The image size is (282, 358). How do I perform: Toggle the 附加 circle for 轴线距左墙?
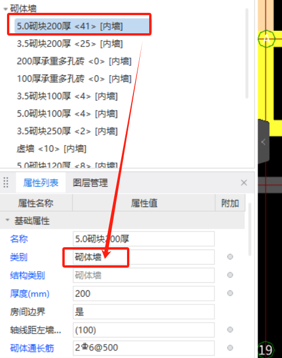tap(230, 329)
